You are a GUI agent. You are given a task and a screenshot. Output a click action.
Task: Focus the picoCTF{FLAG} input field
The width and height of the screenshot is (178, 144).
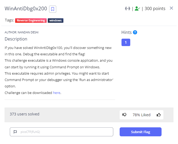tap(64, 132)
